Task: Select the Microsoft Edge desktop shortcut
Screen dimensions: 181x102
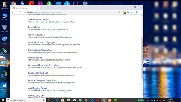Action: click(x=4, y=88)
